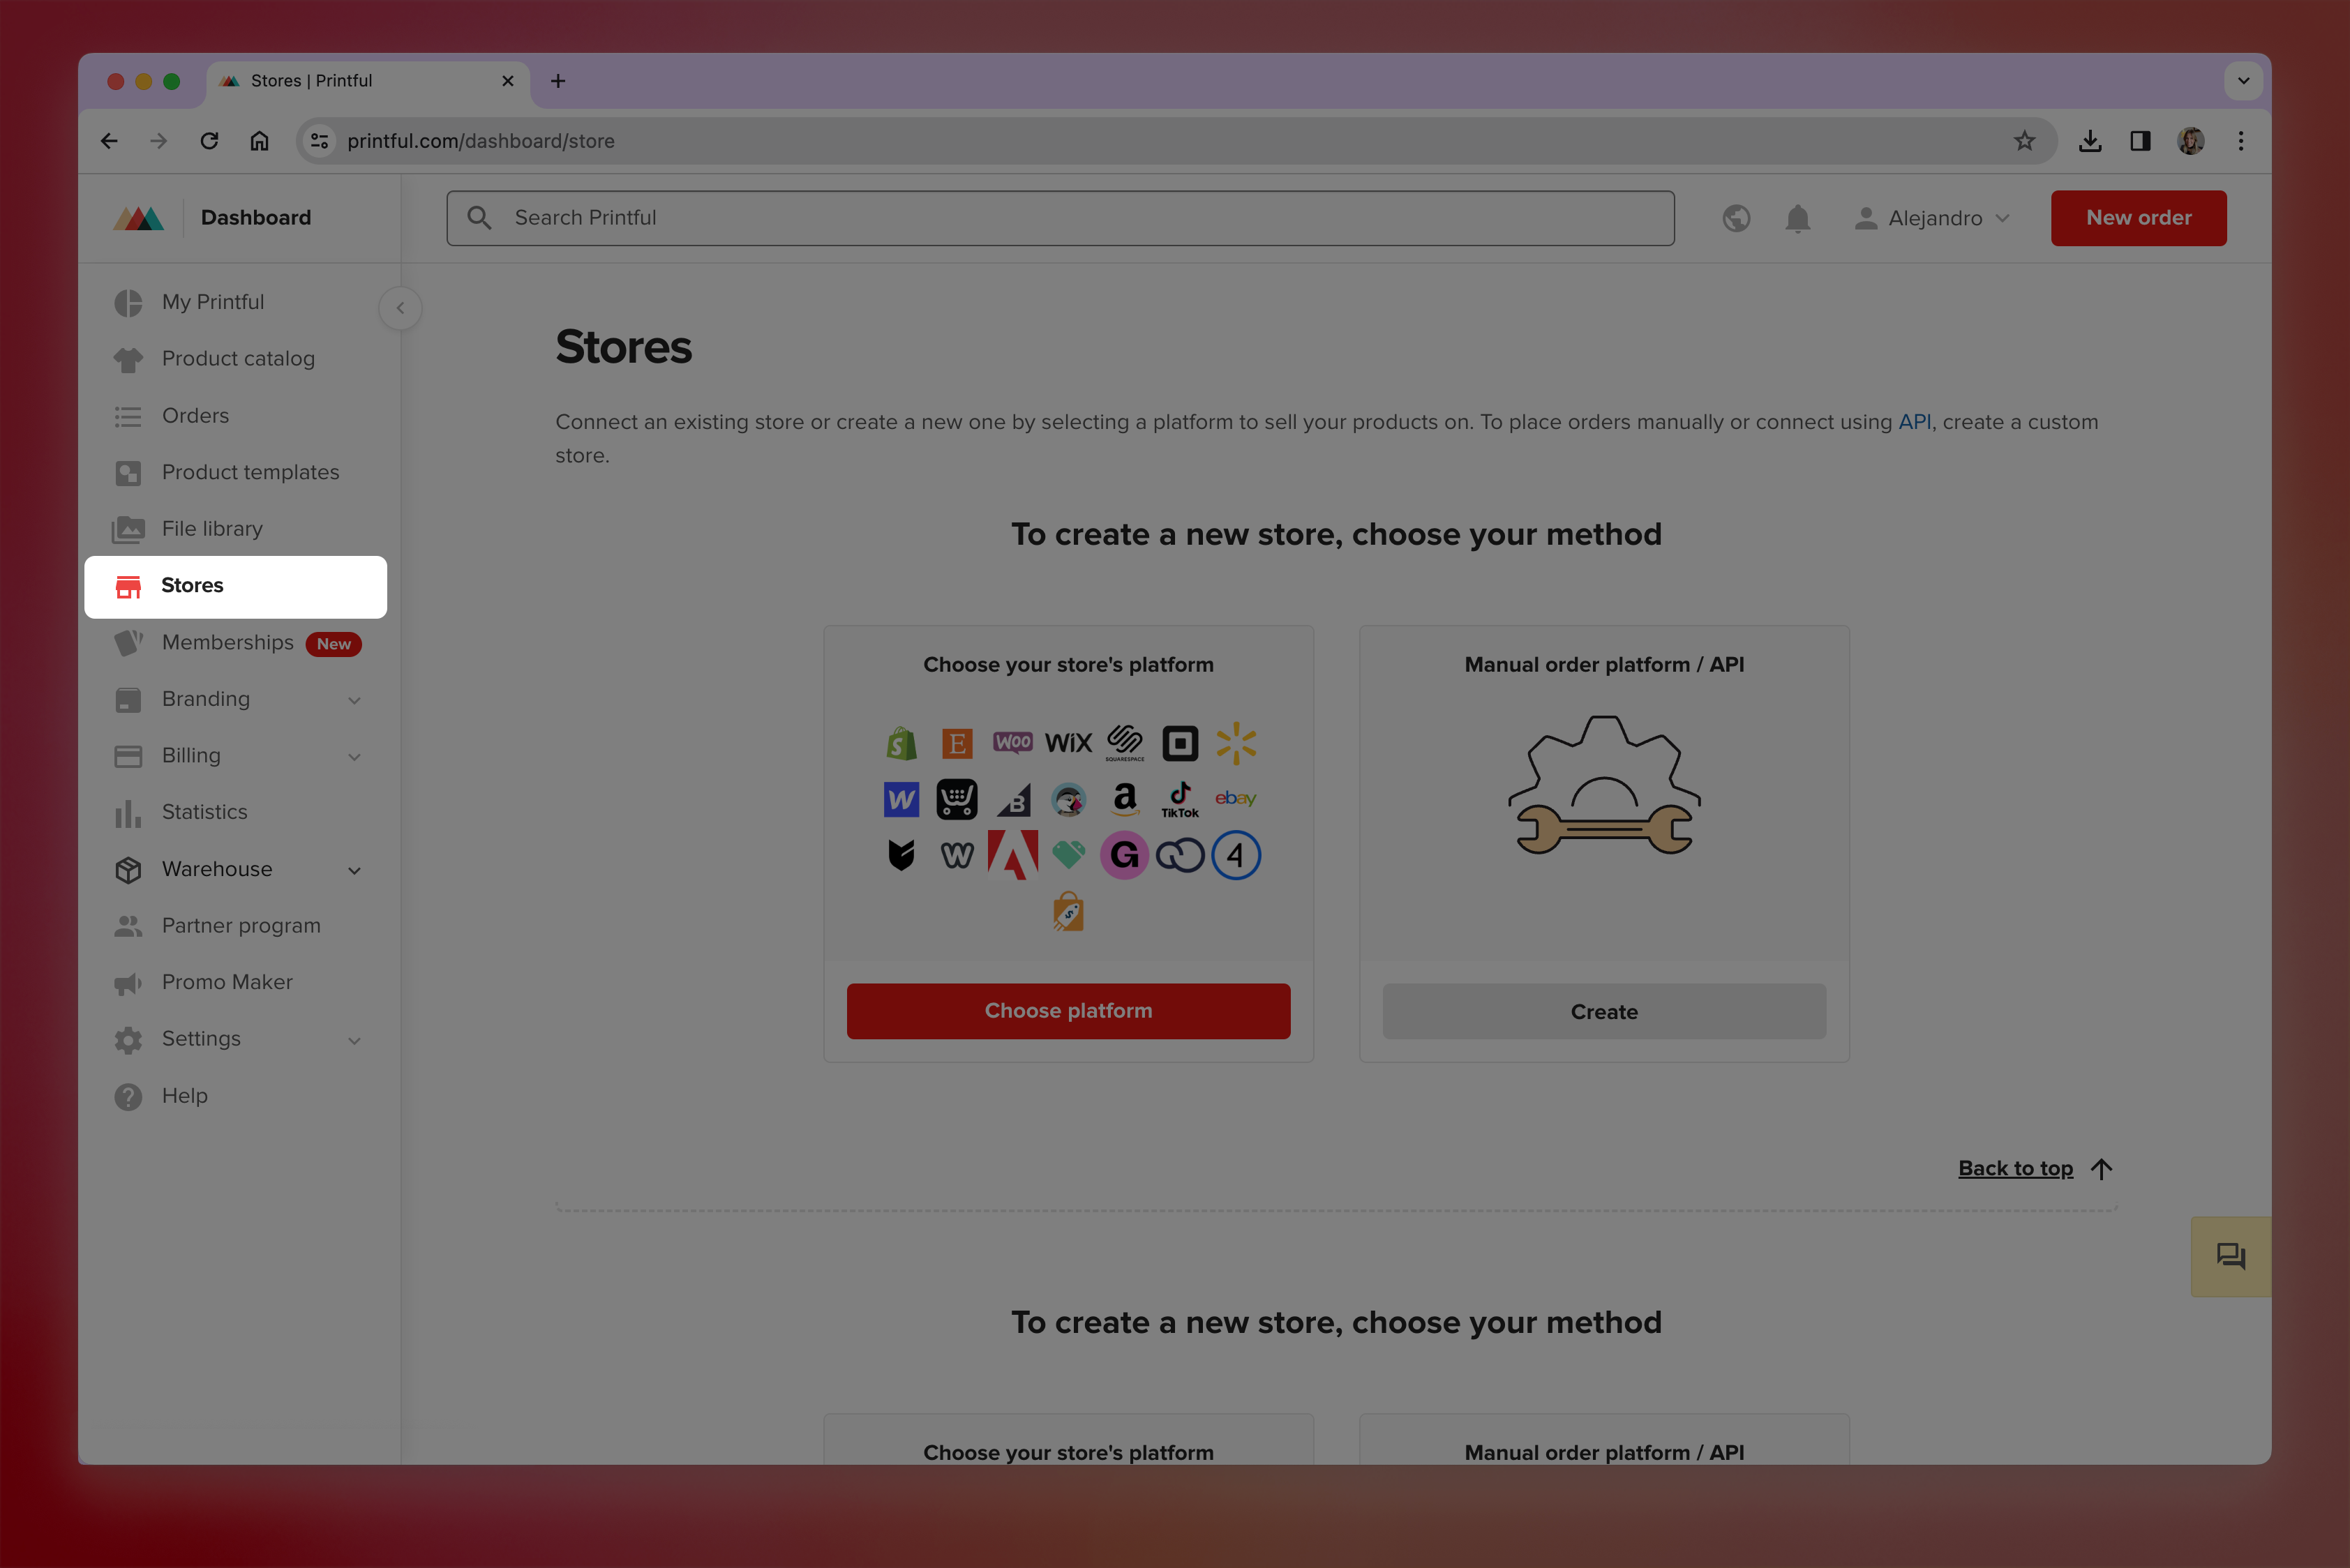This screenshot has height=1568, width=2350.
Task: Select the Squarespace platform icon
Action: coord(1125,742)
